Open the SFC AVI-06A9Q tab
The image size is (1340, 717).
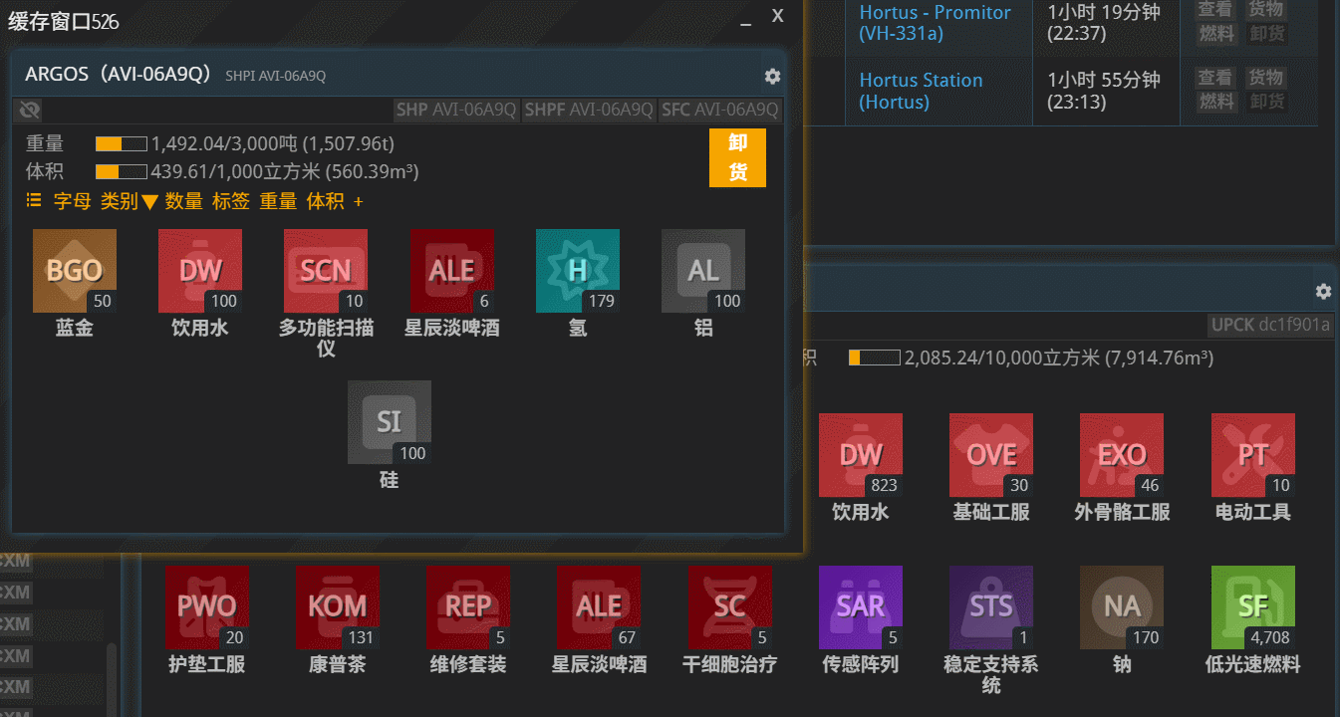click(719, 110)
